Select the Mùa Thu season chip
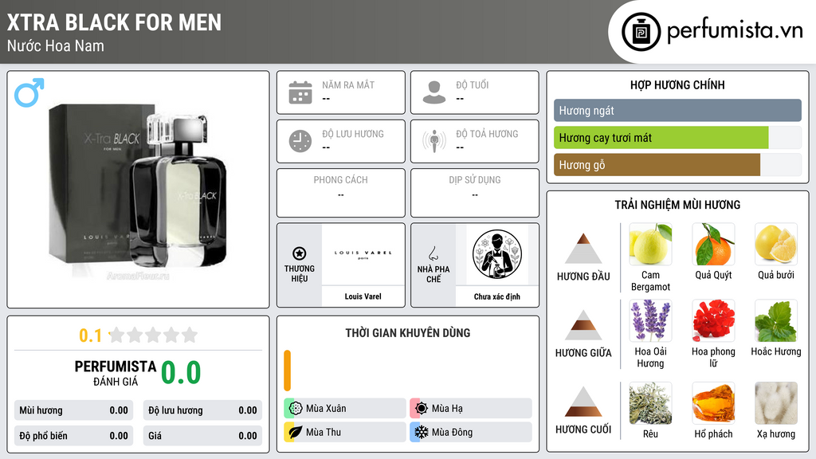 pos(345,432)
